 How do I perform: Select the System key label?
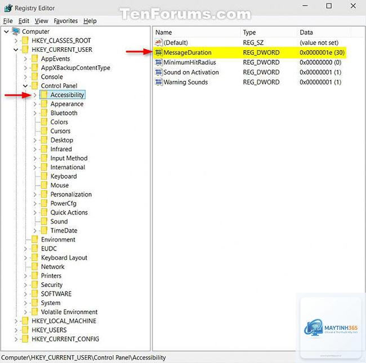coord(51,303)
